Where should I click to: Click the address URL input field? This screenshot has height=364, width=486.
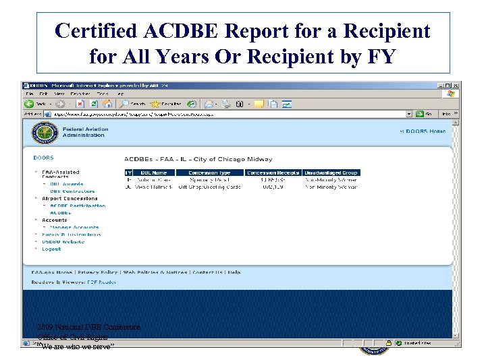coord(229,114)
